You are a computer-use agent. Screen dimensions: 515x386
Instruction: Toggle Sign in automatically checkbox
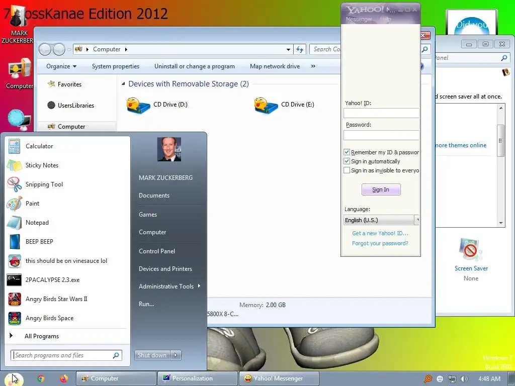(347, 161)
